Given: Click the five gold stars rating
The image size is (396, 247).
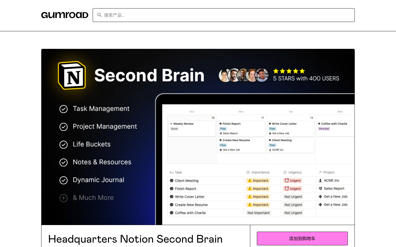Looking at the screenshot, I should (x=289, y=71).
